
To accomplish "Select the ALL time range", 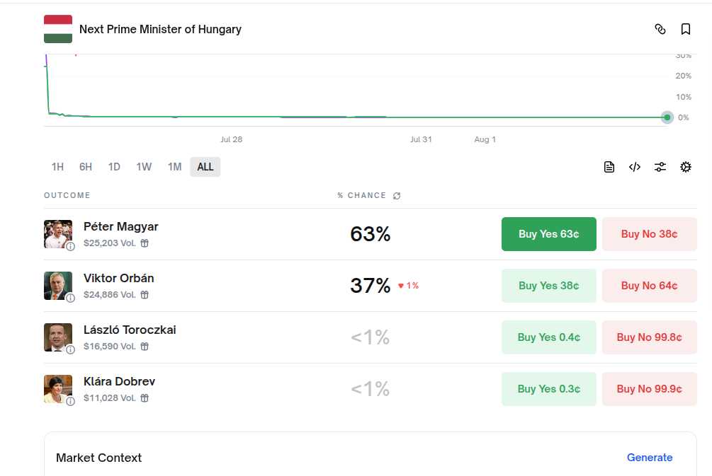I will point(205,167).
